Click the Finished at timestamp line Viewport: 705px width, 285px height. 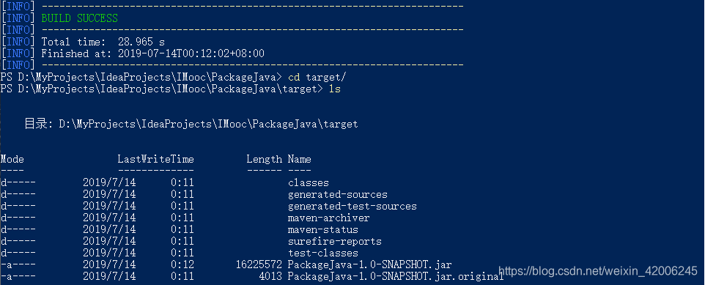[153, 53]
